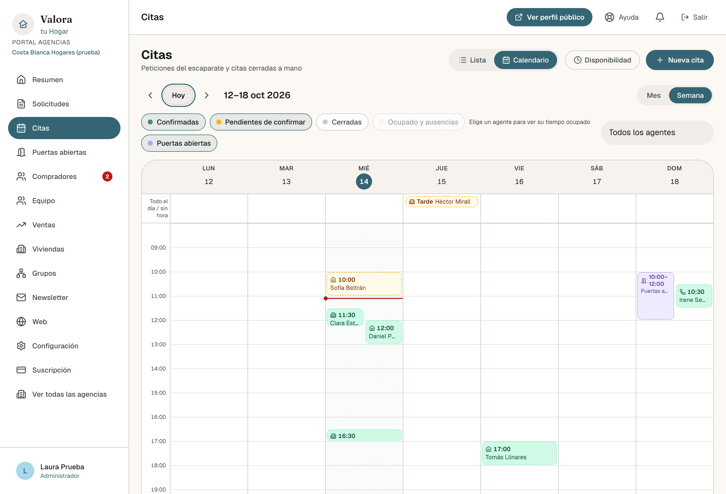Screen dimensions: 726x494
Task: Open the Todos los agentes dropdown
Action: [657, 132]
